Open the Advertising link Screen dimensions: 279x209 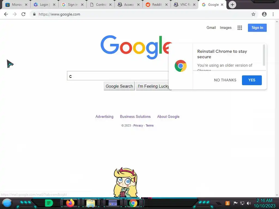tap(104, 116)
